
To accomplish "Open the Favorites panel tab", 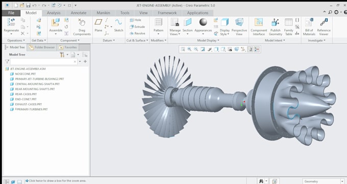I will (68, 47).
